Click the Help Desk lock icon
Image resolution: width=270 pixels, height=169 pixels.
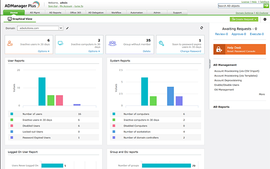219,49
